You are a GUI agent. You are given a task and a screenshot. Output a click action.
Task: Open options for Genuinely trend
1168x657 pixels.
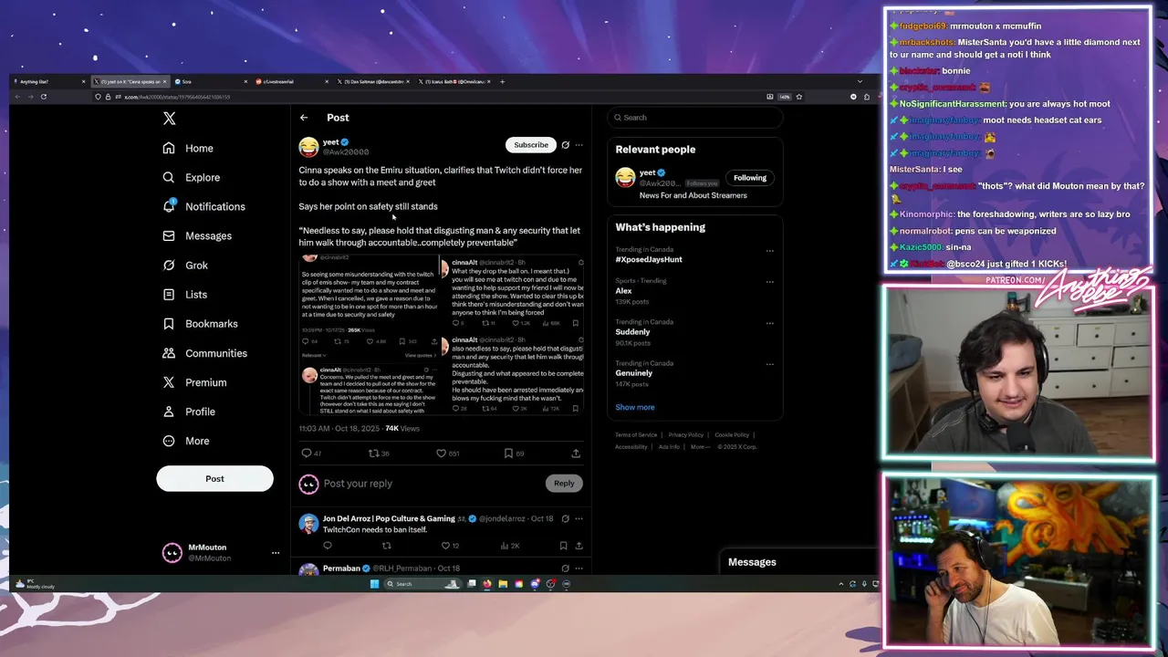(769, 364)
